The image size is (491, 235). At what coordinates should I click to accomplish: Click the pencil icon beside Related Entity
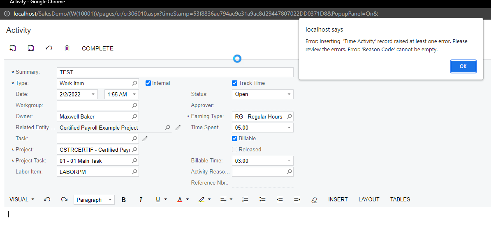coord(178,128)
